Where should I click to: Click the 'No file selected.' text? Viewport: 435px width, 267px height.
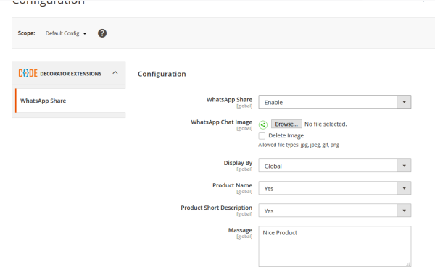(326, 124)
